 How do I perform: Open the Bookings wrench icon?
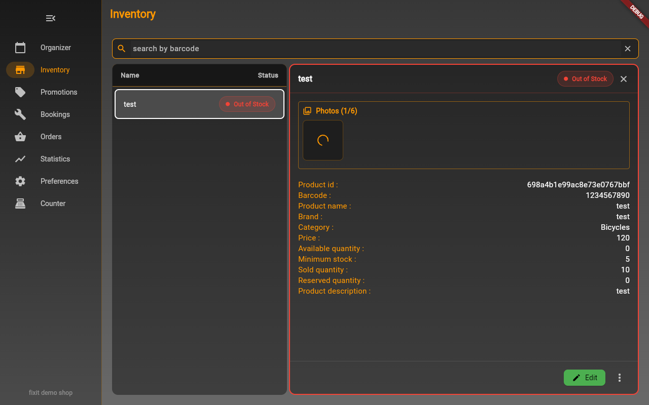(x=20, y=114)
